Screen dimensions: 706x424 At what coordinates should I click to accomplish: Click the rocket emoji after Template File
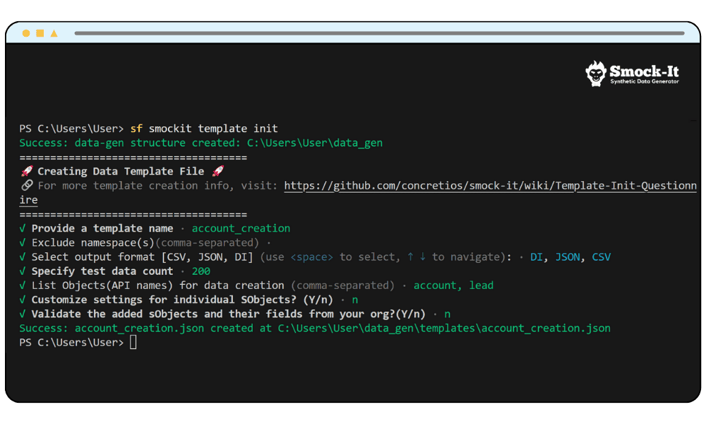218,171
